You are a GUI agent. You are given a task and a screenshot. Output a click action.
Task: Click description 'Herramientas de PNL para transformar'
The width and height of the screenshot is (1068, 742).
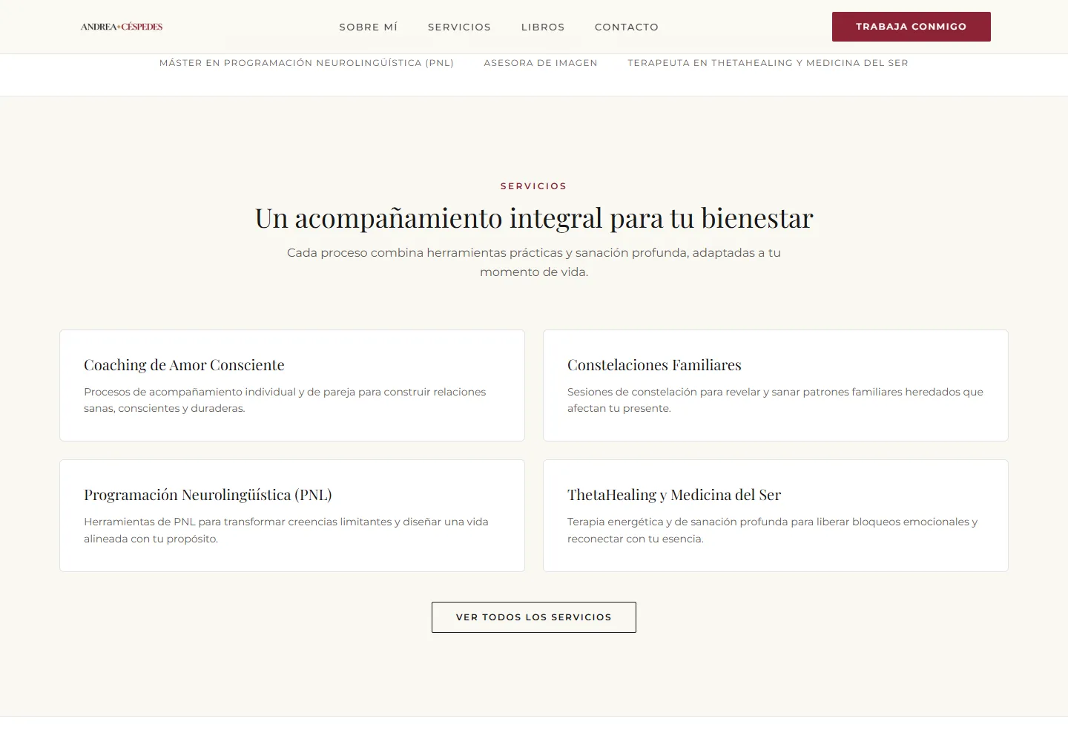coord(286,531)
